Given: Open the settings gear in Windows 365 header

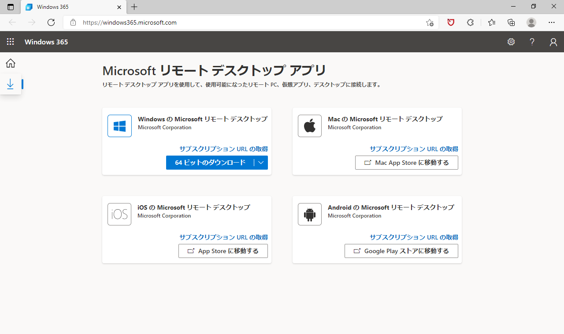Looking at the screenshot, I should coord(511,42).
